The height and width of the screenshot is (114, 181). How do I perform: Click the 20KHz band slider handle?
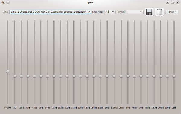(x=167, y=76)
